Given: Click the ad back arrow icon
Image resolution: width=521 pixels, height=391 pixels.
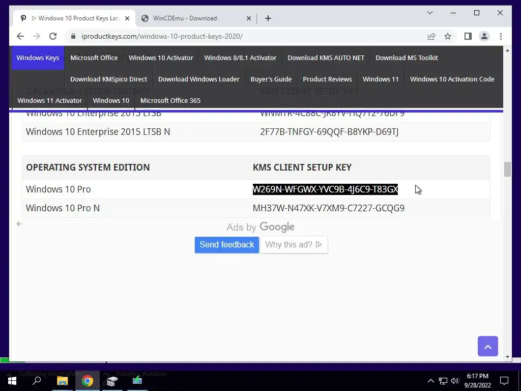Looking at the screenshot, I should click(x=19, y=224).
